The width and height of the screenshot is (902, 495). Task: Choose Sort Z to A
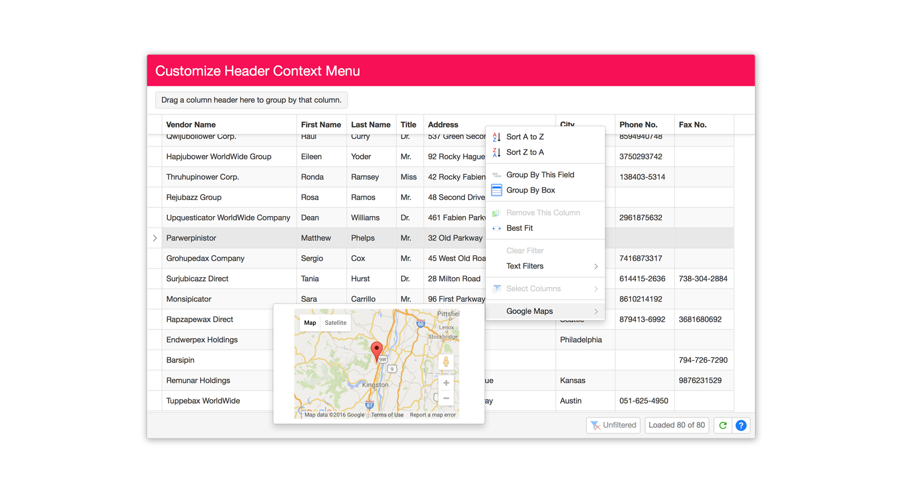[x=525, y=152]
